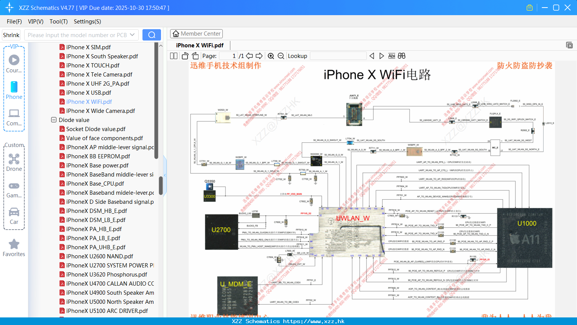
Task: Open the Settings(S) menu
Action: click(88, 22)
